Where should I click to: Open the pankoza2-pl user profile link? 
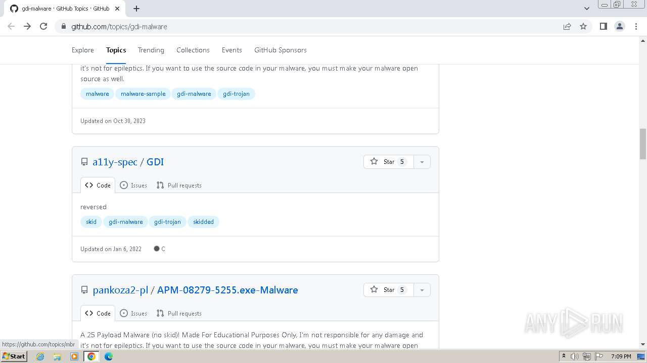click(x=120, y=290)
